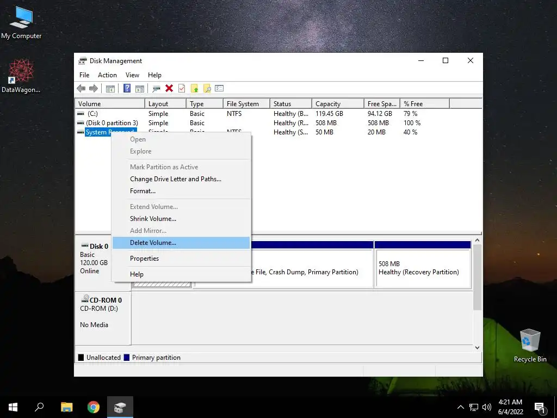Image resolution: width=557 pixels, height=418 pixels.
Task: Click the network tray icon
Action: point(474,407)
